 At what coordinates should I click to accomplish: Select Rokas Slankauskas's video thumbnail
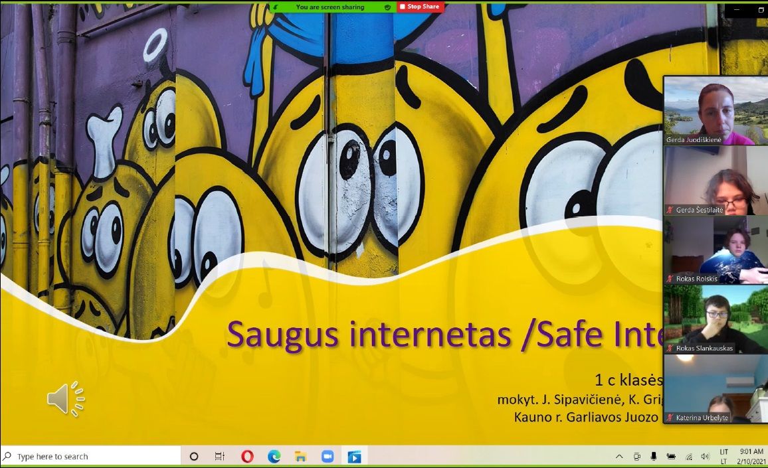coord(716,319)
